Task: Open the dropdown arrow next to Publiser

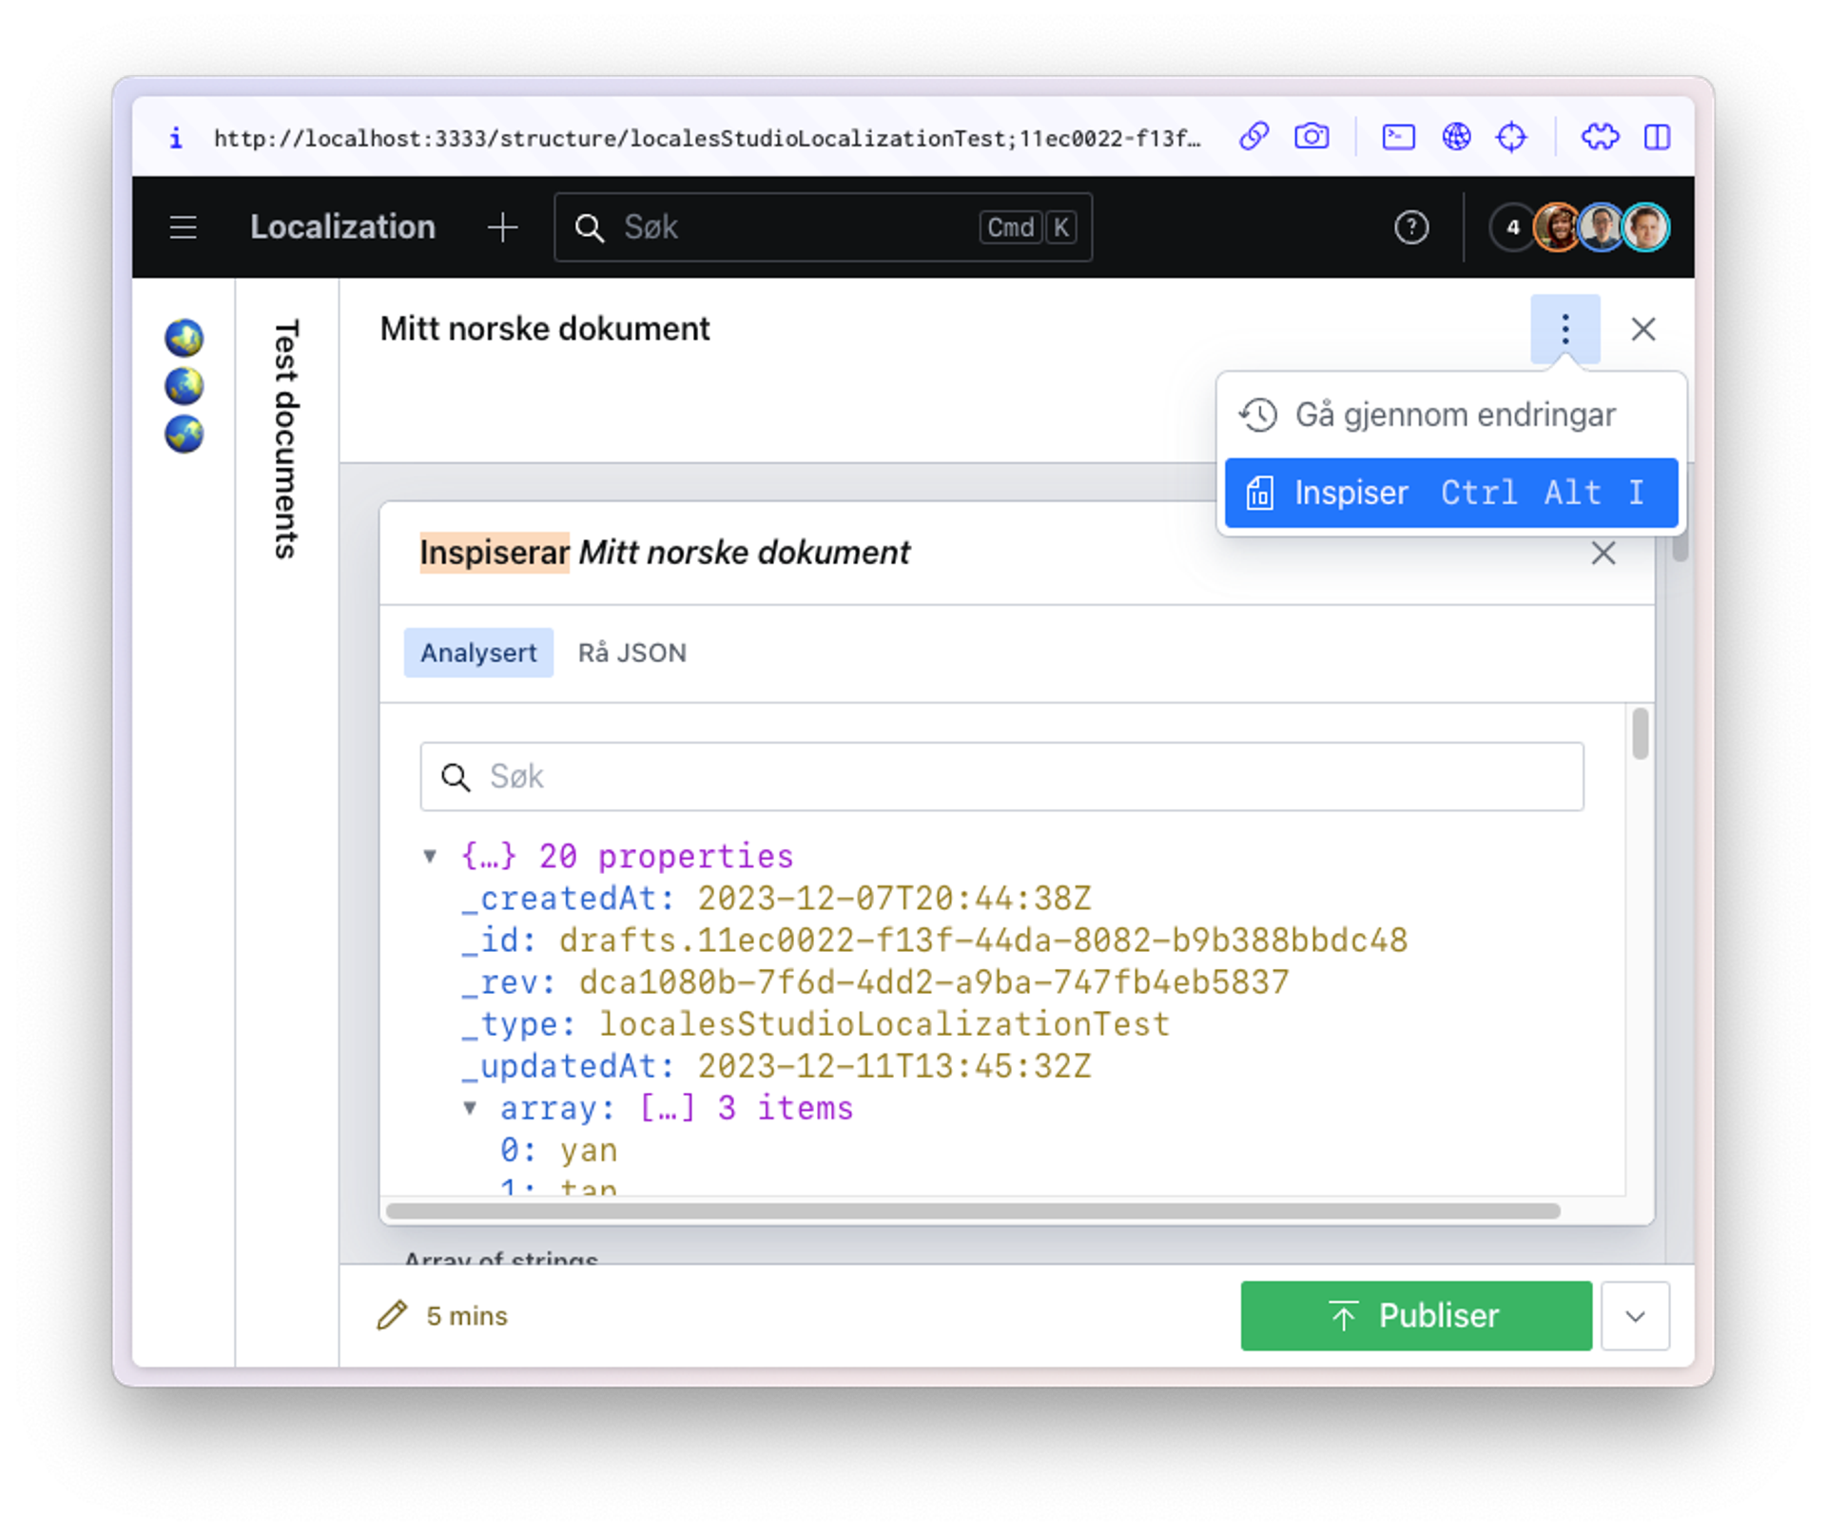Action: pyautogui.click(x=1635, y=1316)
